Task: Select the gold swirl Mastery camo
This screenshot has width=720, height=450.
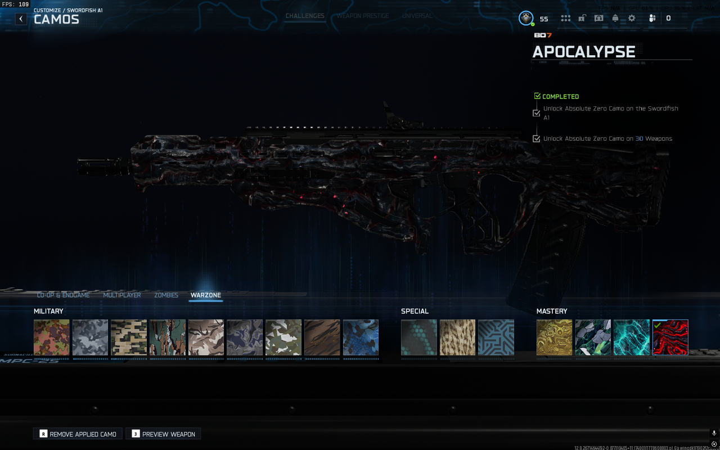Action: (555, 337)
